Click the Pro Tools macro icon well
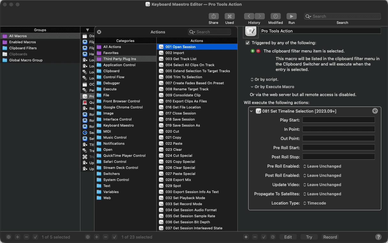Viewport: 388px width, 243px height. tap(250, 31)
